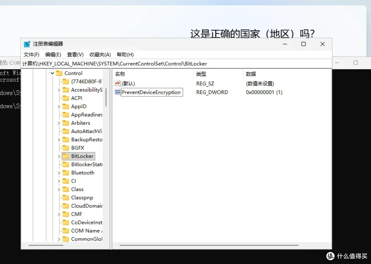Select the Classpnp key label
This screenshot has width=371, height=264.
pyautogui.click(x=82, y=197)
